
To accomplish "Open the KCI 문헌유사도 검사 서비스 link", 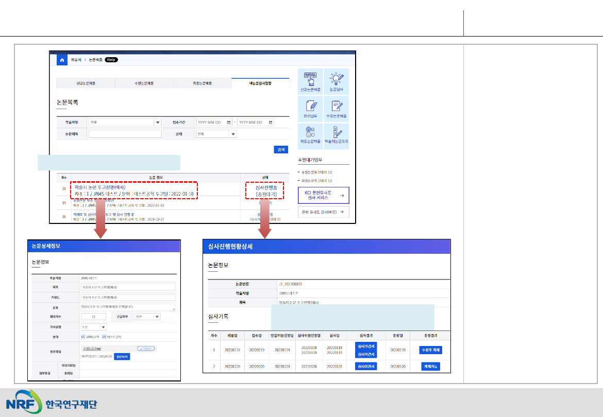I will point(323,195).
